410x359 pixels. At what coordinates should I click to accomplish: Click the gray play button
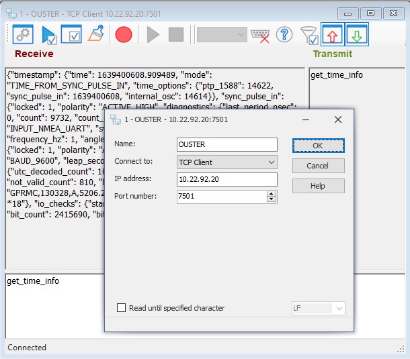pyautogui.click(x=153, y=35)
